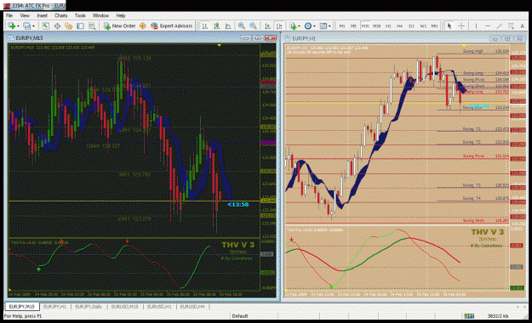Zoom out using magnifier minus icon
Image resolution: width=532 pixels, height=323 pixels.
tap(253, 25)
